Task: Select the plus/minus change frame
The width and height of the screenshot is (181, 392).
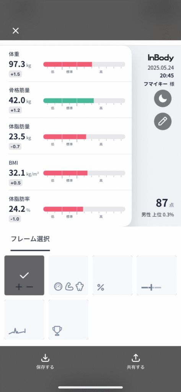Action: click(x=24, y=275)
